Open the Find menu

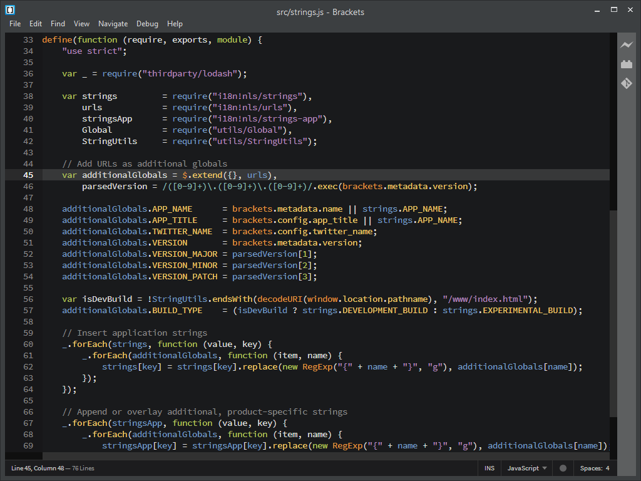(58, 24)
